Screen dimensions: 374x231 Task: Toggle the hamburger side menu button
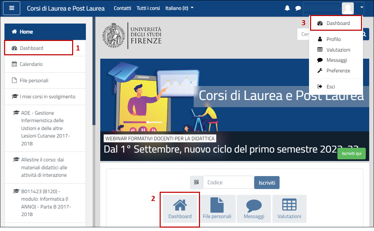coord(12,8)
